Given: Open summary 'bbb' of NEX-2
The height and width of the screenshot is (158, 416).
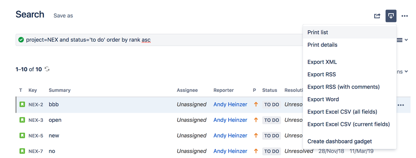Looking at the screenshot, I should [54, 104].
